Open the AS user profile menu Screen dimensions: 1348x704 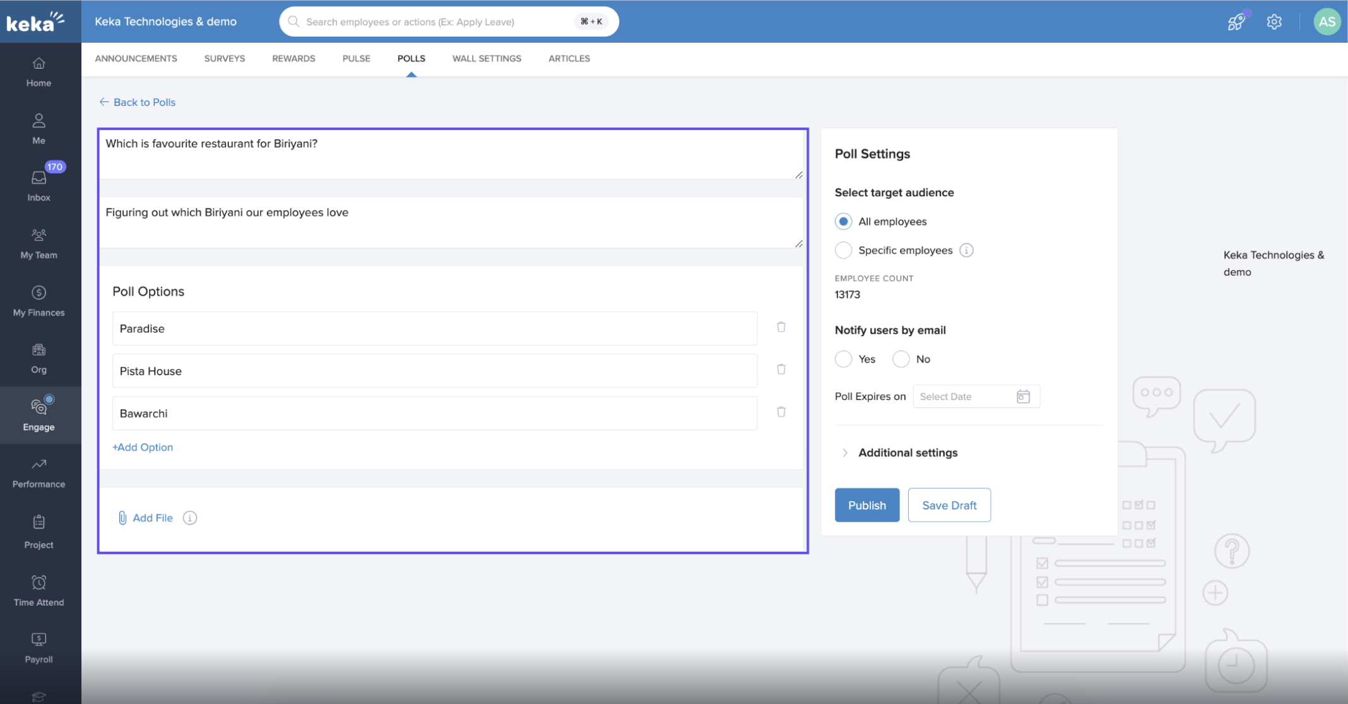click(x=1326, y=21)
